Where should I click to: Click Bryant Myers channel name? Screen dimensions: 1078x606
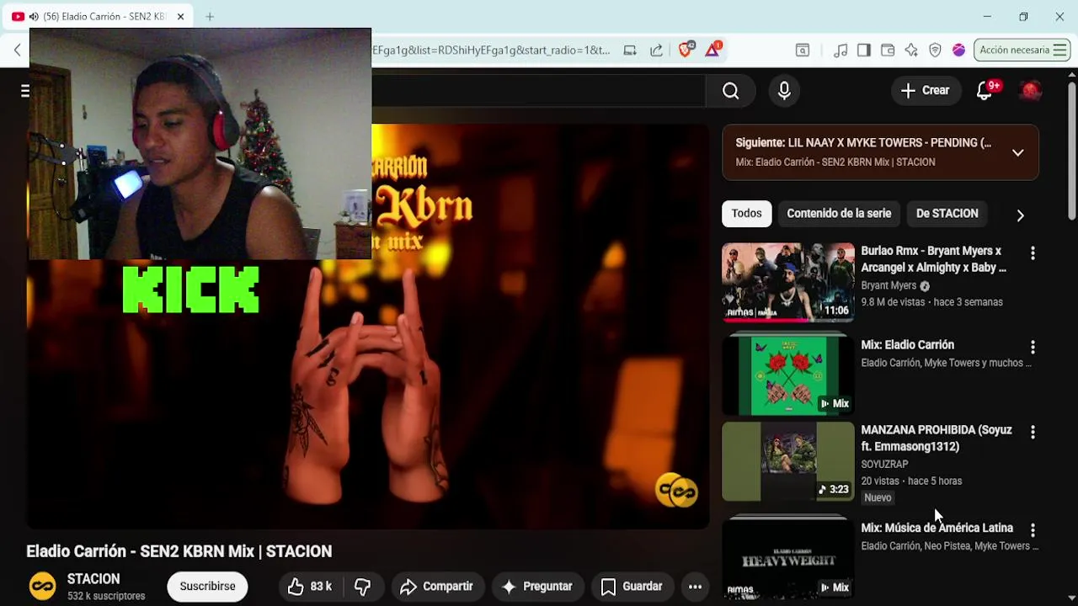(889, 285)
